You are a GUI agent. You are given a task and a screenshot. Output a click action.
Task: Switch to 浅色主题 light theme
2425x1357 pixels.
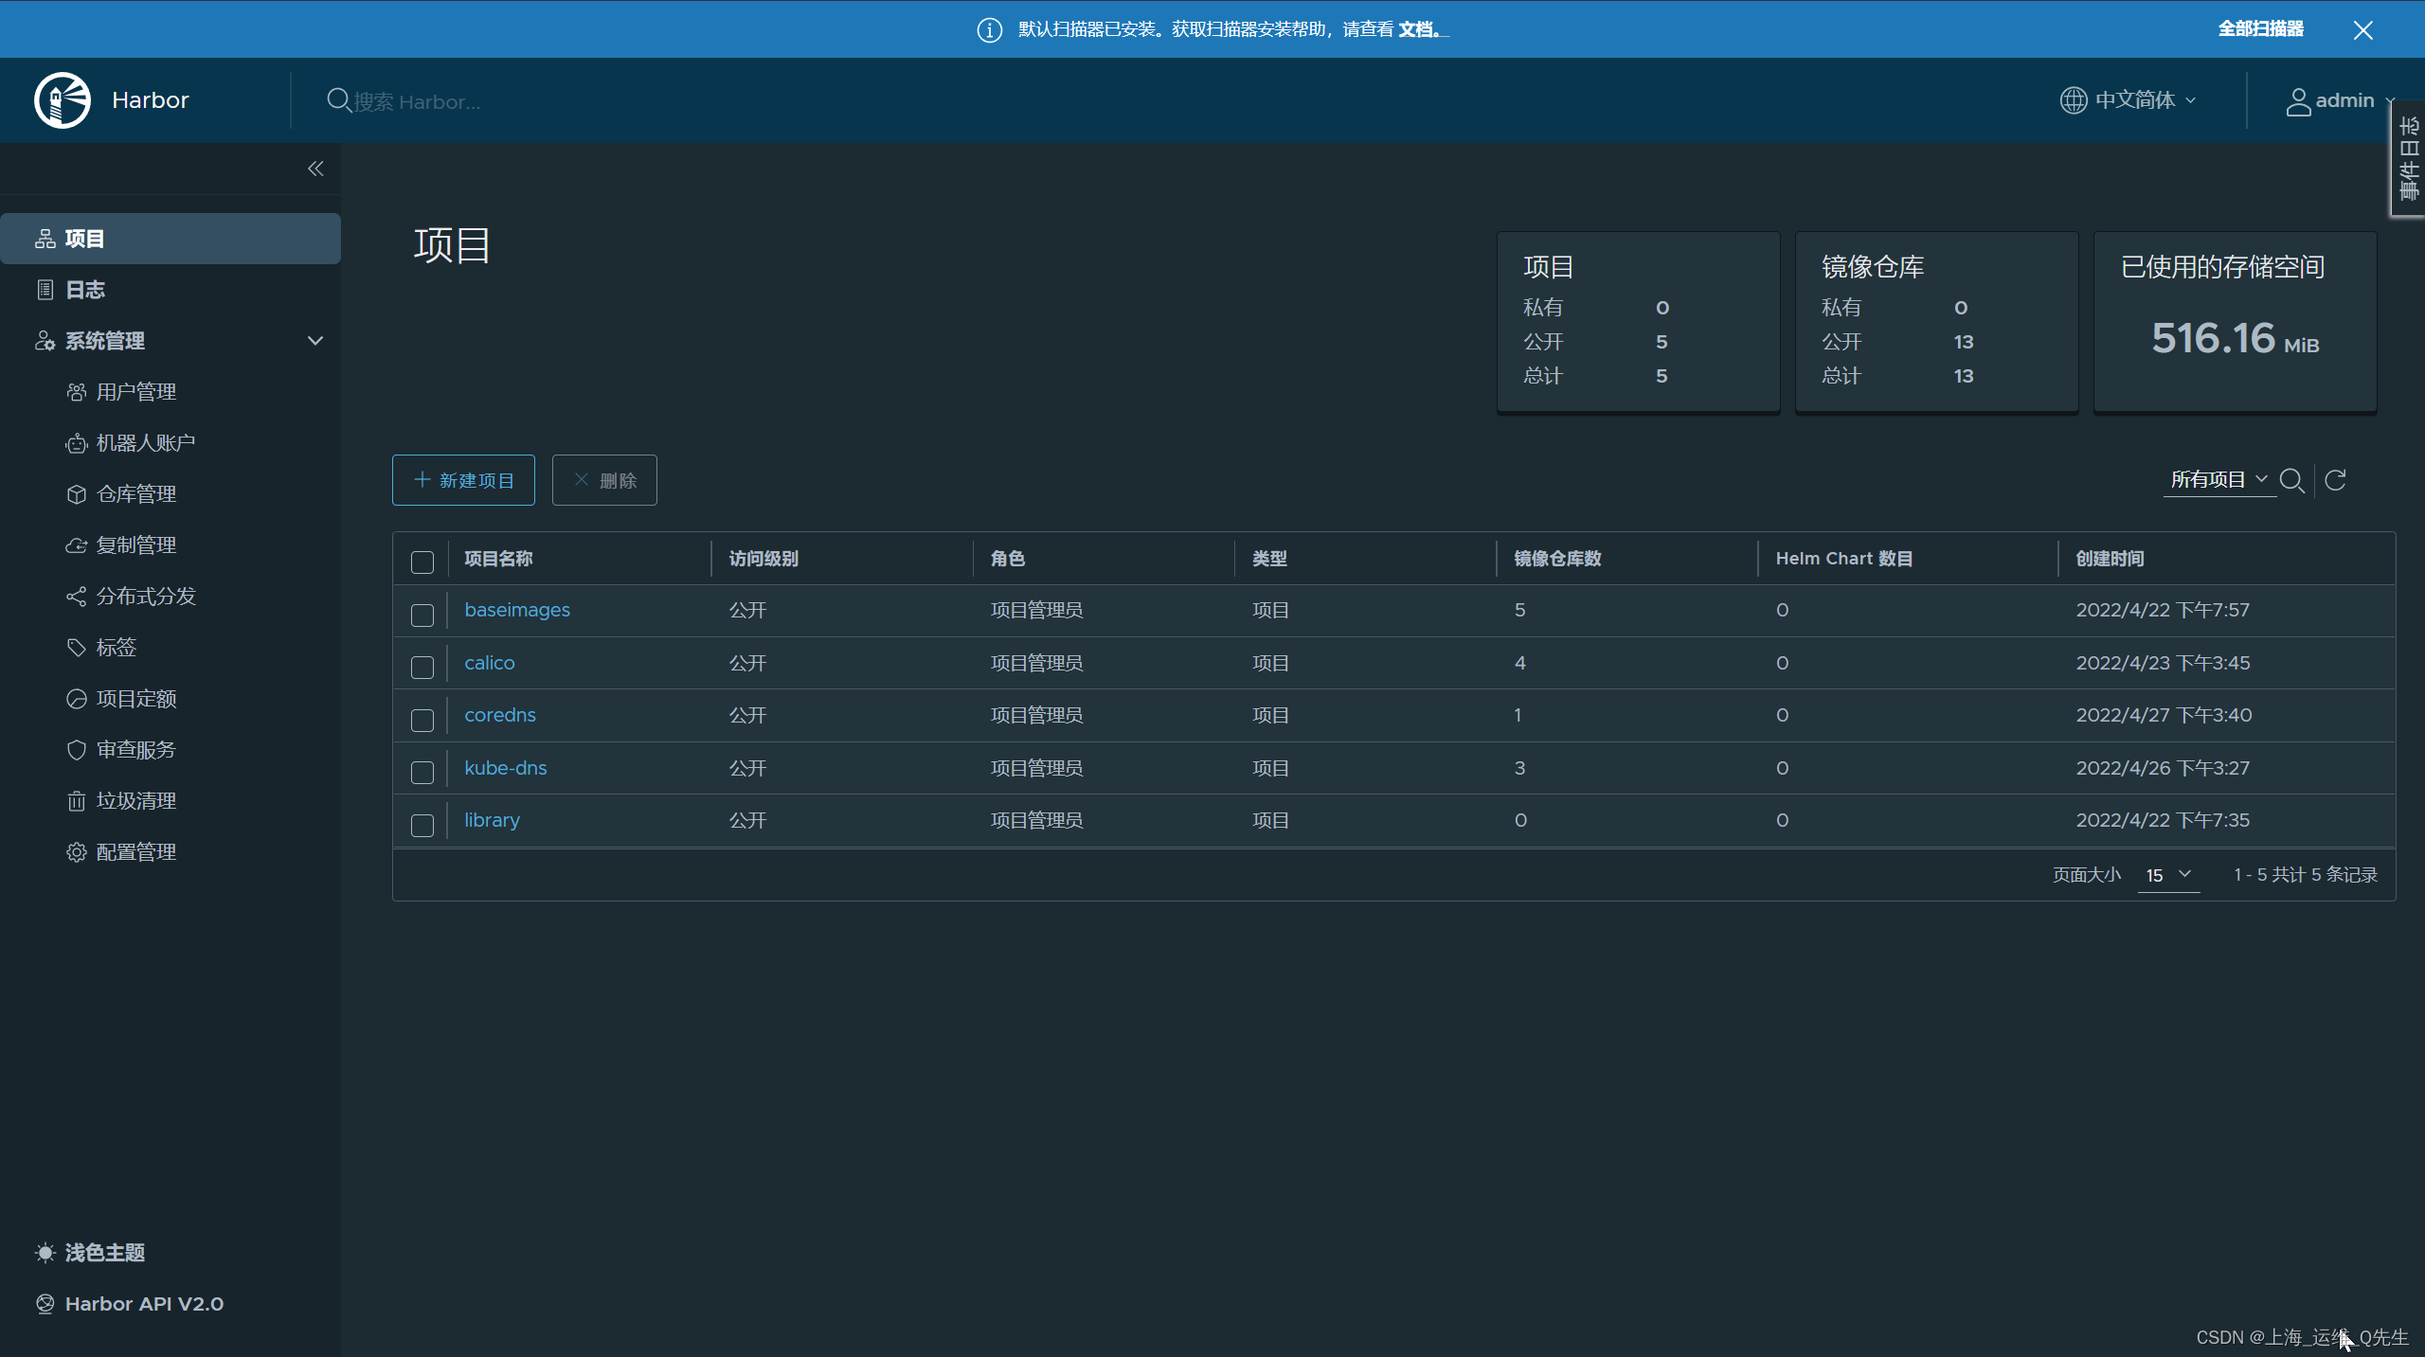(104, 1253)
